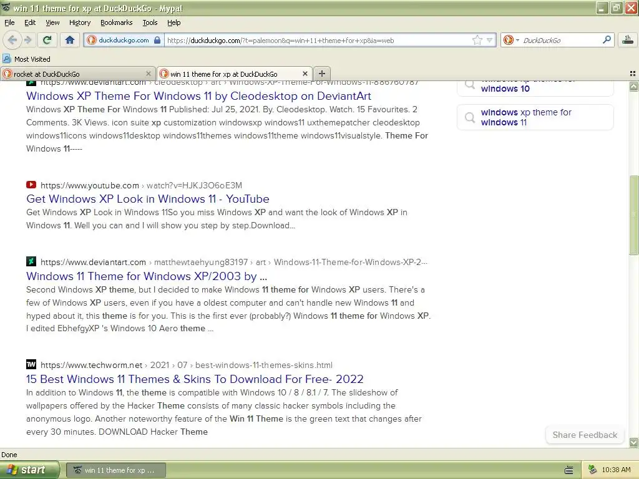Open the Tools menu
The height and width of the screenshot is (479, 639).
[150, 22]
